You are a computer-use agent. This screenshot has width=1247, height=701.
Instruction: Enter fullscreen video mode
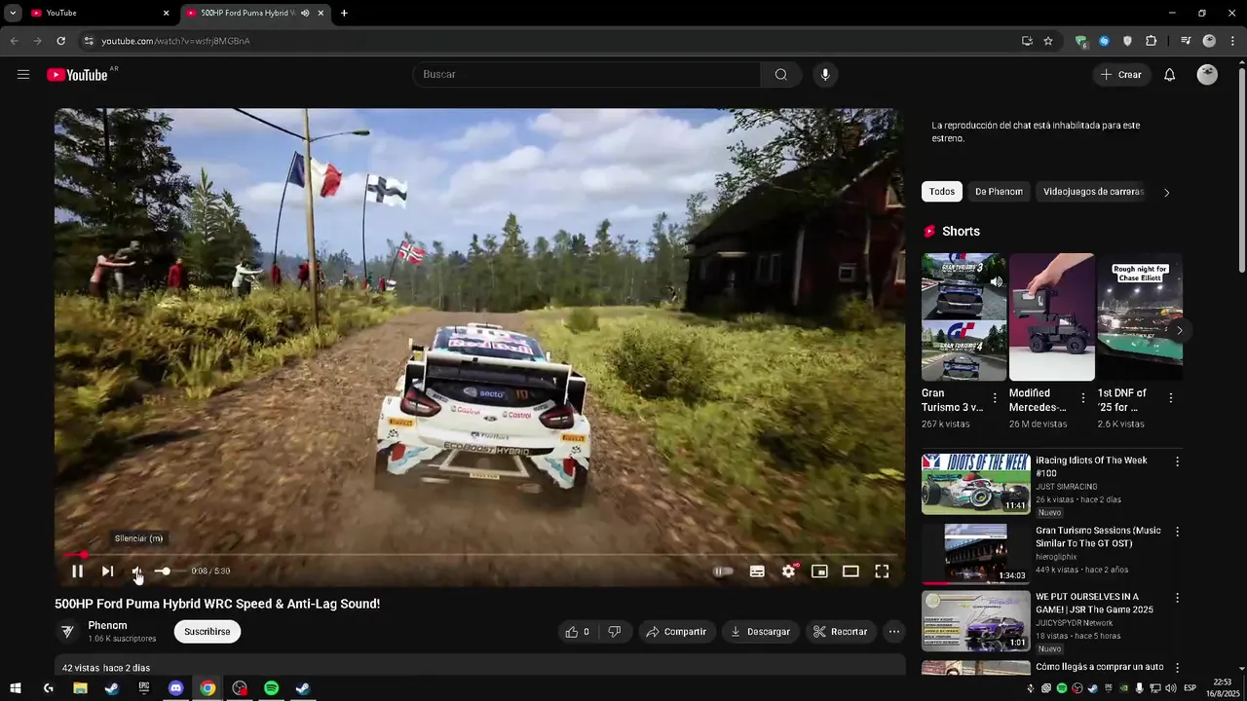pyautogui.click(x=882, y=572)
